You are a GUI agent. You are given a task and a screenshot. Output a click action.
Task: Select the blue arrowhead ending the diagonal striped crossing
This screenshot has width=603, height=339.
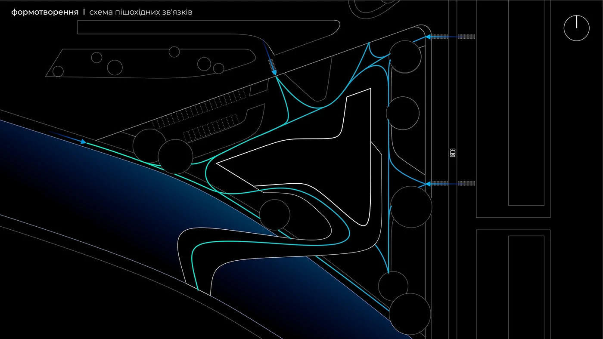coord(274,73)
